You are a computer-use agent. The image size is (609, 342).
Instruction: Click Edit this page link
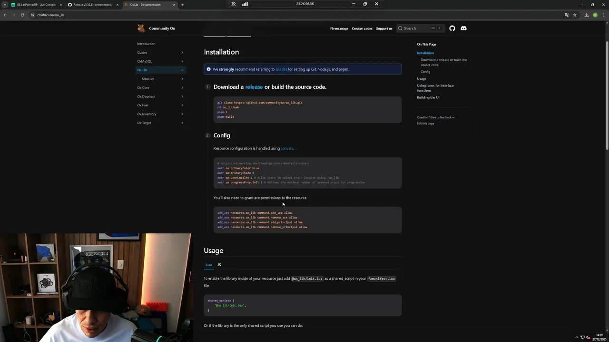point(425,123)
